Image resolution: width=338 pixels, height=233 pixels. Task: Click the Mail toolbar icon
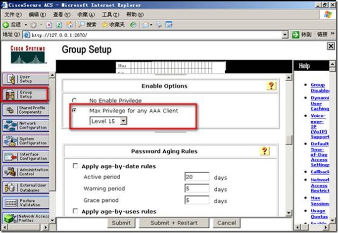click(x=146, y=25)
